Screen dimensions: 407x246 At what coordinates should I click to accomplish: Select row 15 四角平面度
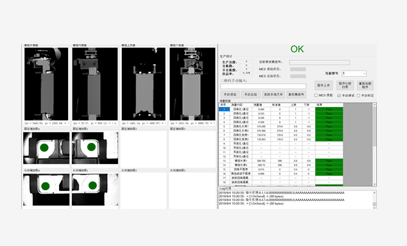[281, 169]
